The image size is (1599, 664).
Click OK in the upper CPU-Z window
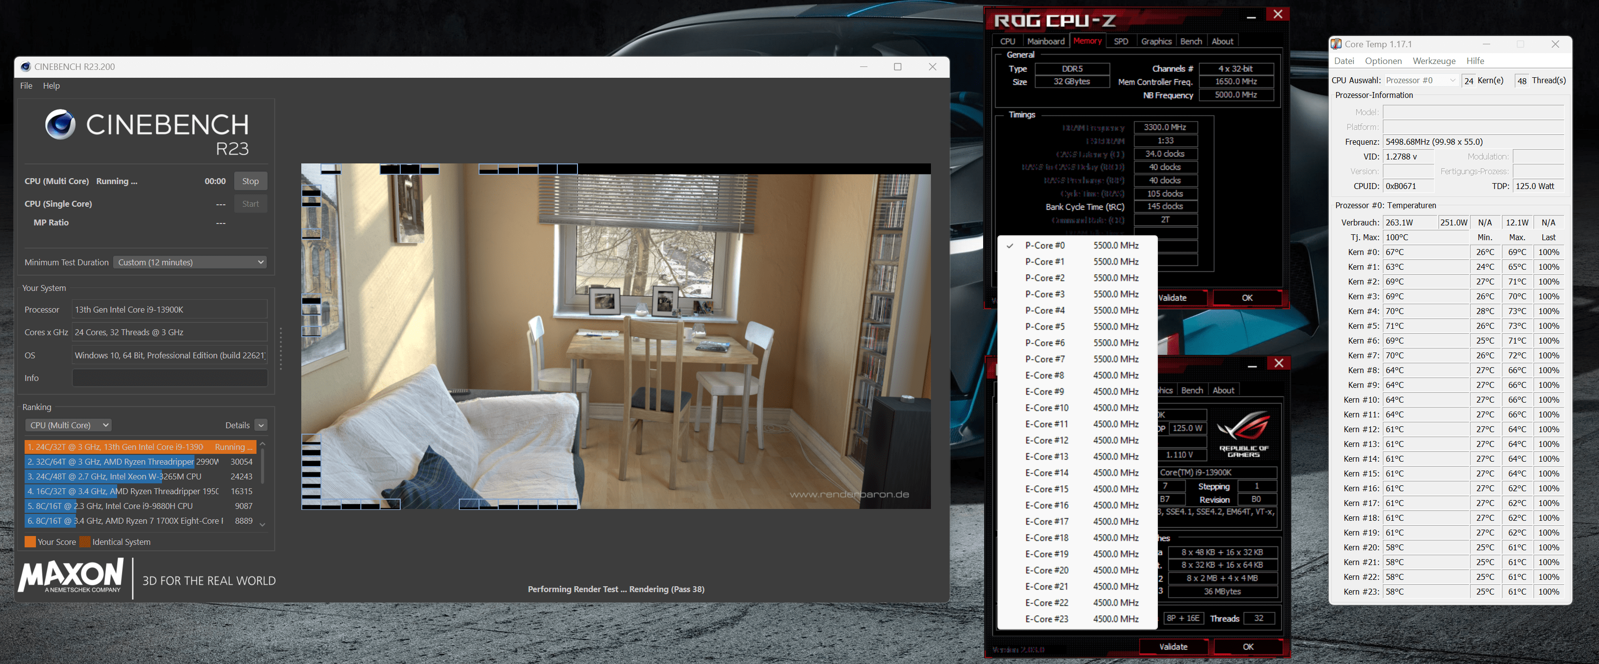(1247, 297)
